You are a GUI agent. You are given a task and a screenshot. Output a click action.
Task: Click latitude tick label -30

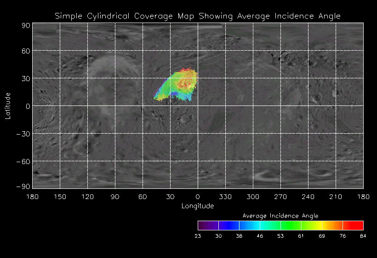pyautogui.click(x=23, y=134)
